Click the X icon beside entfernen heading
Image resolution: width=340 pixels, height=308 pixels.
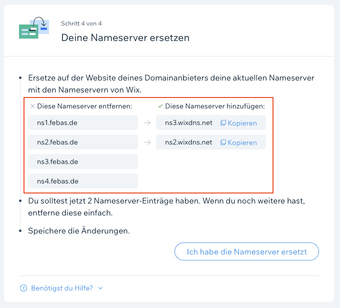tap(32, 106)
